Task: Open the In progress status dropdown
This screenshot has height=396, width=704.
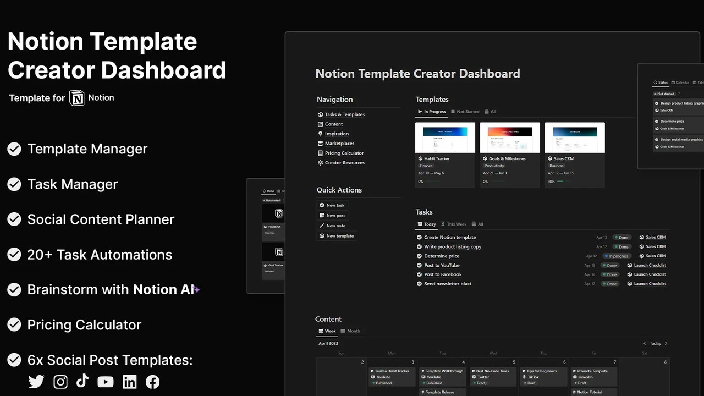Action: (x=616, y=256)
